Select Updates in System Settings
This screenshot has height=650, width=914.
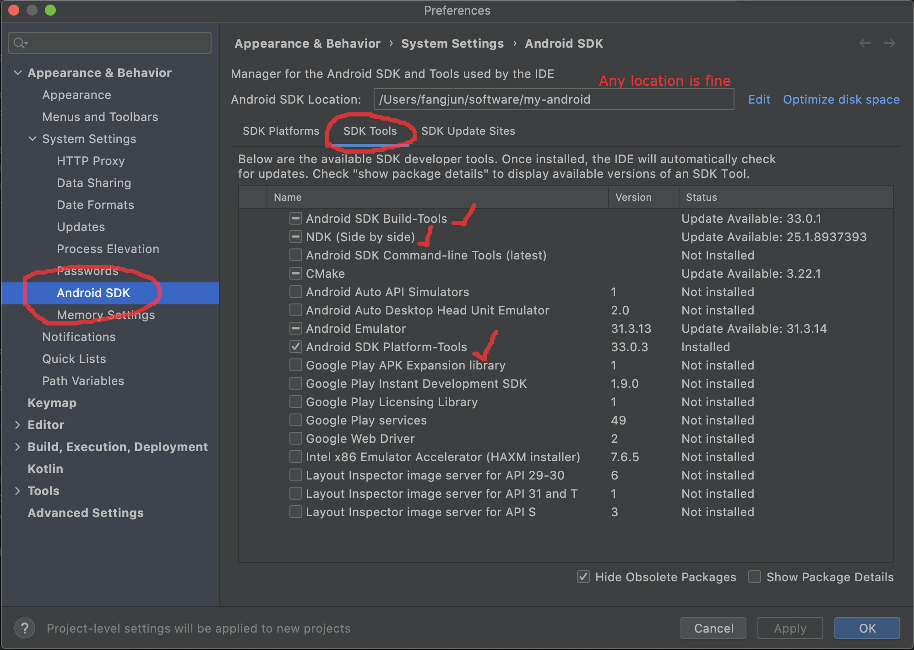[x=81, y=227]
